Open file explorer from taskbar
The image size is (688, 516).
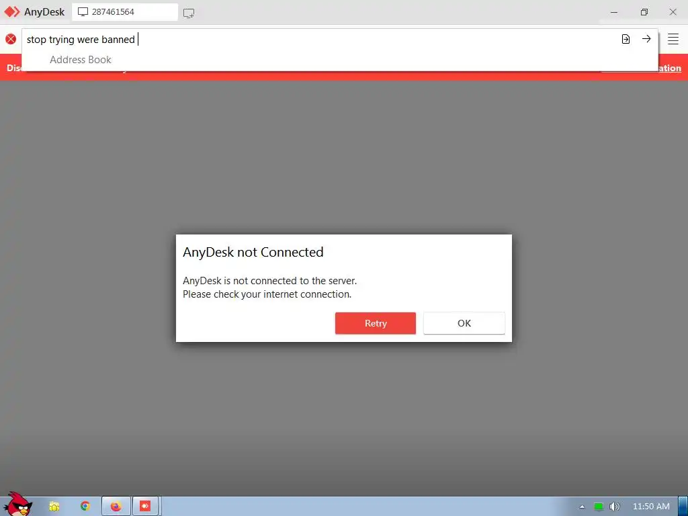point(54,507)
